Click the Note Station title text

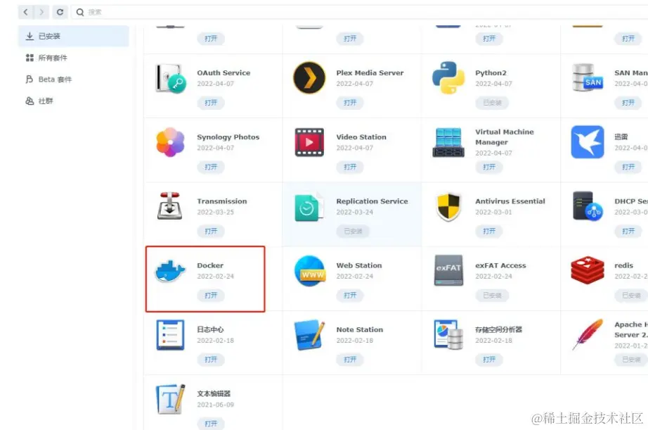(360, 329)
